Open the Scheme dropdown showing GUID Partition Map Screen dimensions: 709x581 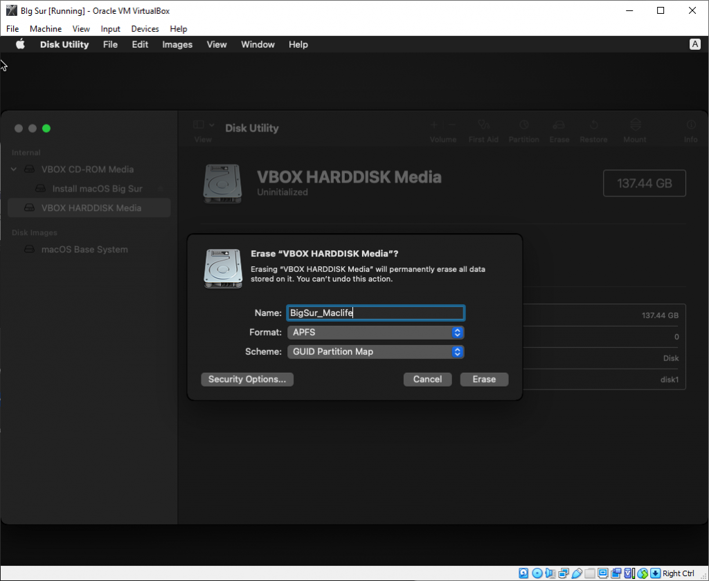coord(375,352)
